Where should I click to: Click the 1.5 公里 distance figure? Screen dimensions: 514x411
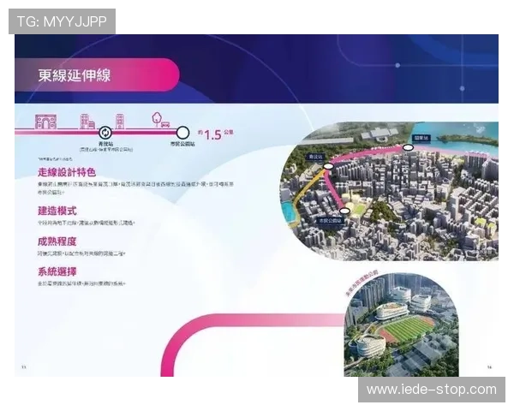215,134
